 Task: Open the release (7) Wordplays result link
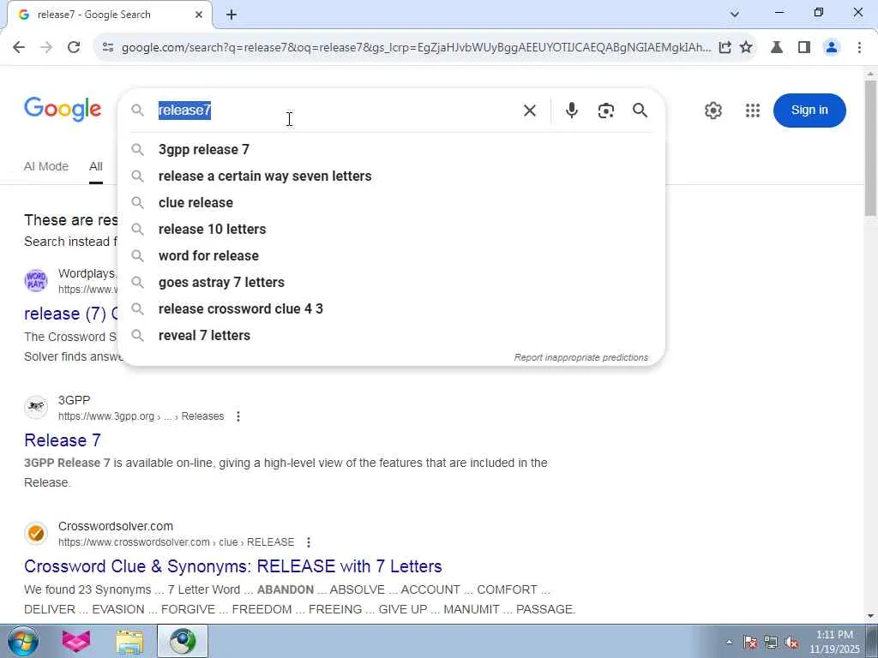[70, 314]
